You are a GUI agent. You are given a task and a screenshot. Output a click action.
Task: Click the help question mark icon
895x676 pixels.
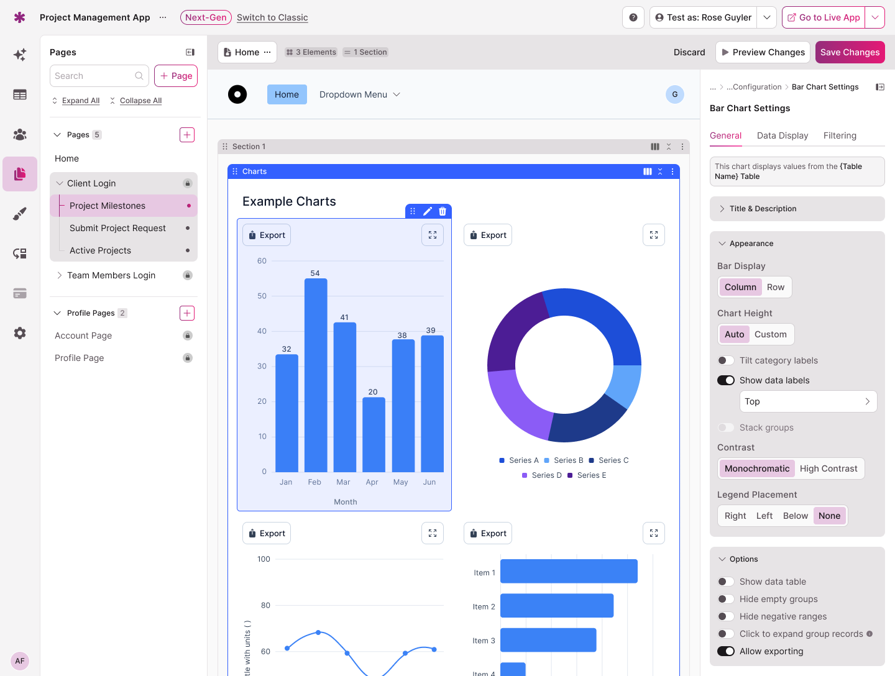click(633, 17)
